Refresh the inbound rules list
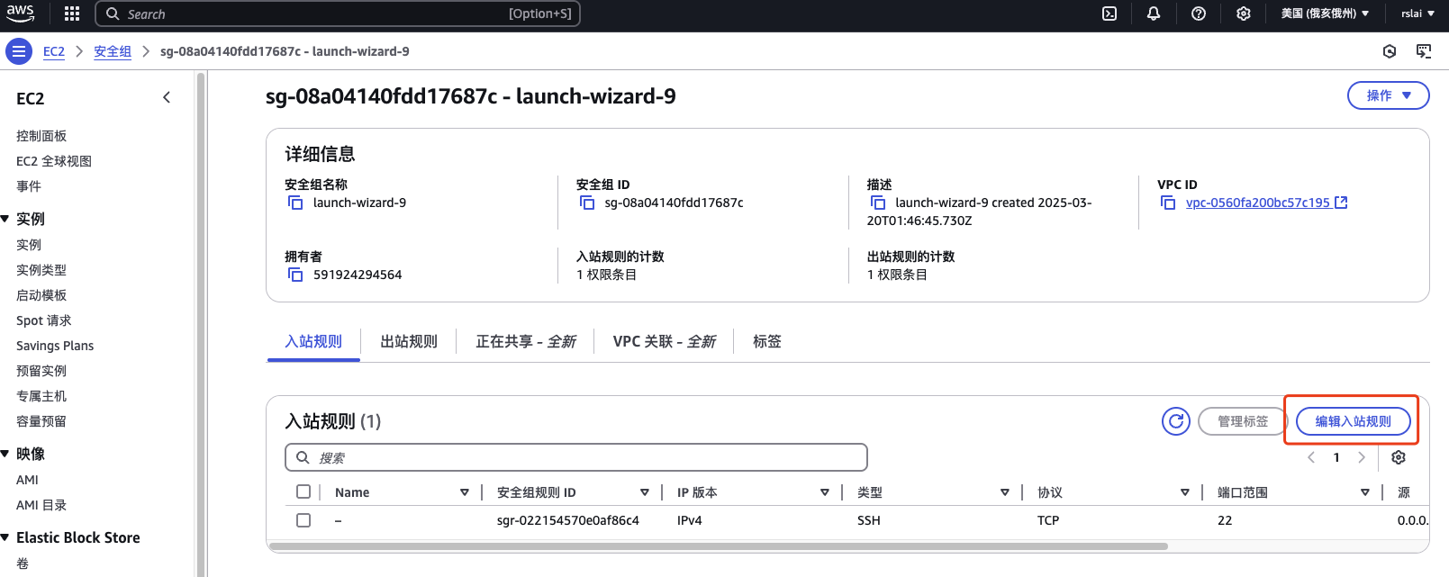This screenshot has width=1449, height=577. tap(1176, 421)
